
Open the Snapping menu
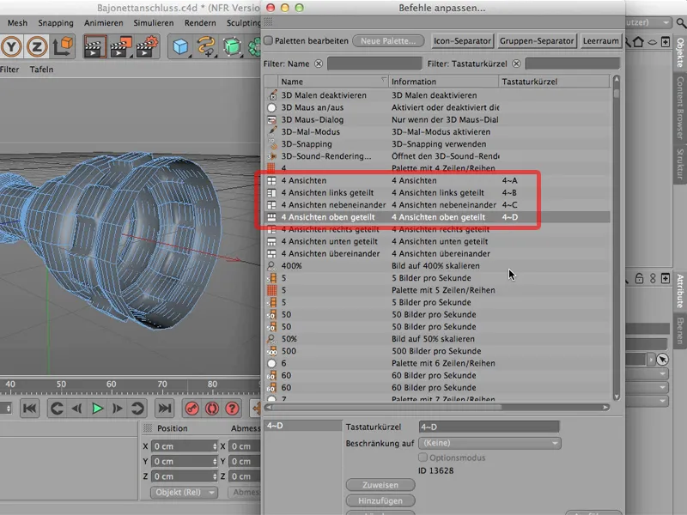pos(56,23)
